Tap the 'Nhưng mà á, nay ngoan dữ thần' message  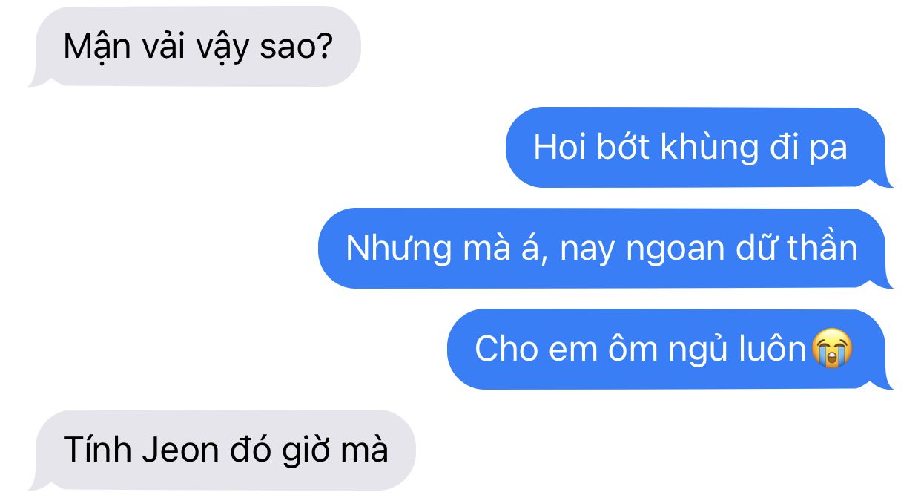[x=605, y=249]
